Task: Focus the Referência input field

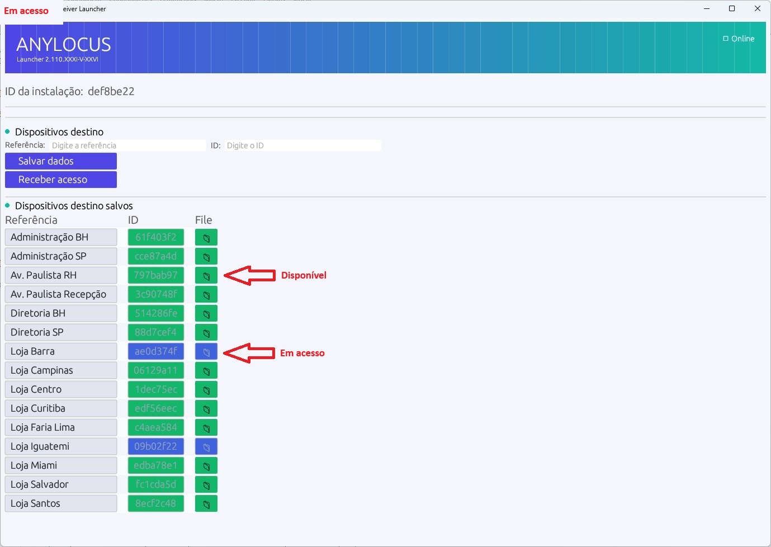Action: click(127, 145)
